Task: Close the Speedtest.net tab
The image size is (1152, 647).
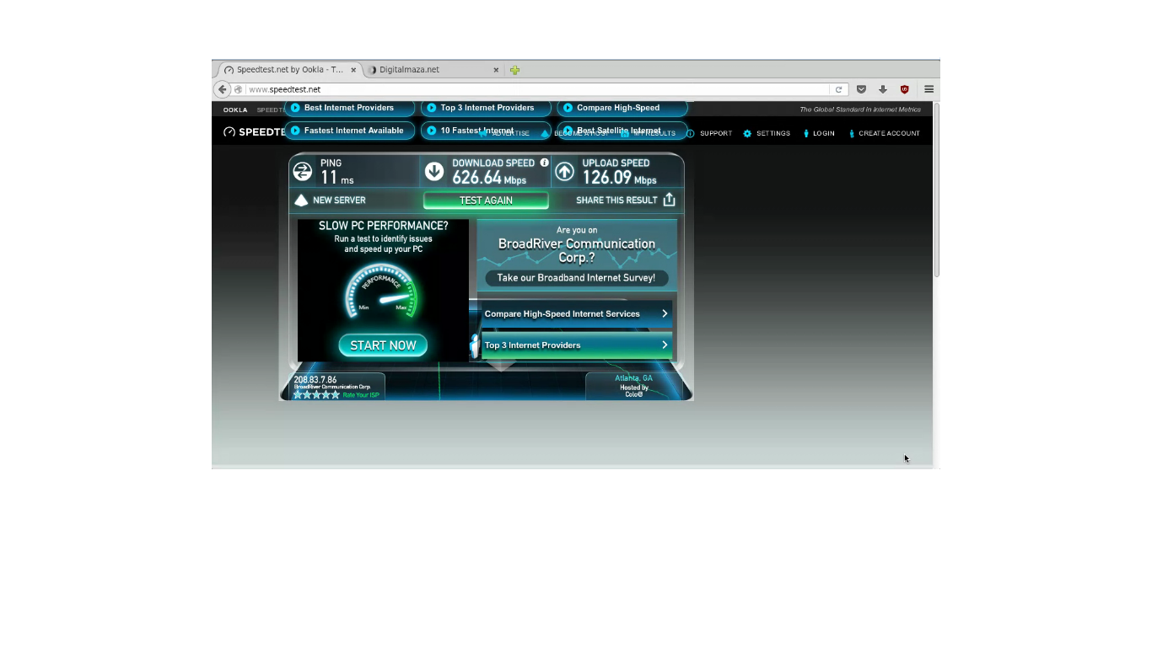Action: (x=353, y=70)
